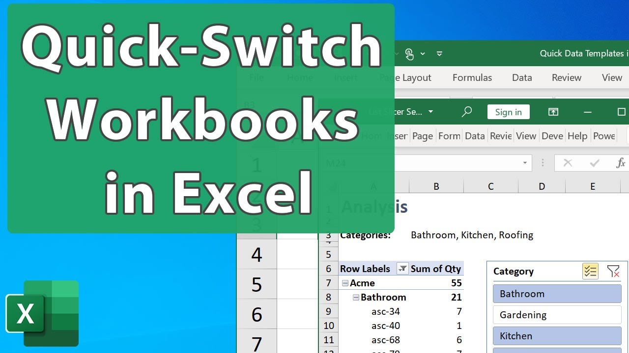Toggle the Gardening slicer item
629x353 pixels.
[557, 315]
